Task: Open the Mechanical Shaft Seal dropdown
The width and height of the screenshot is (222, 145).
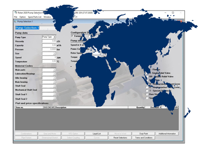Action: coord(55,90)
